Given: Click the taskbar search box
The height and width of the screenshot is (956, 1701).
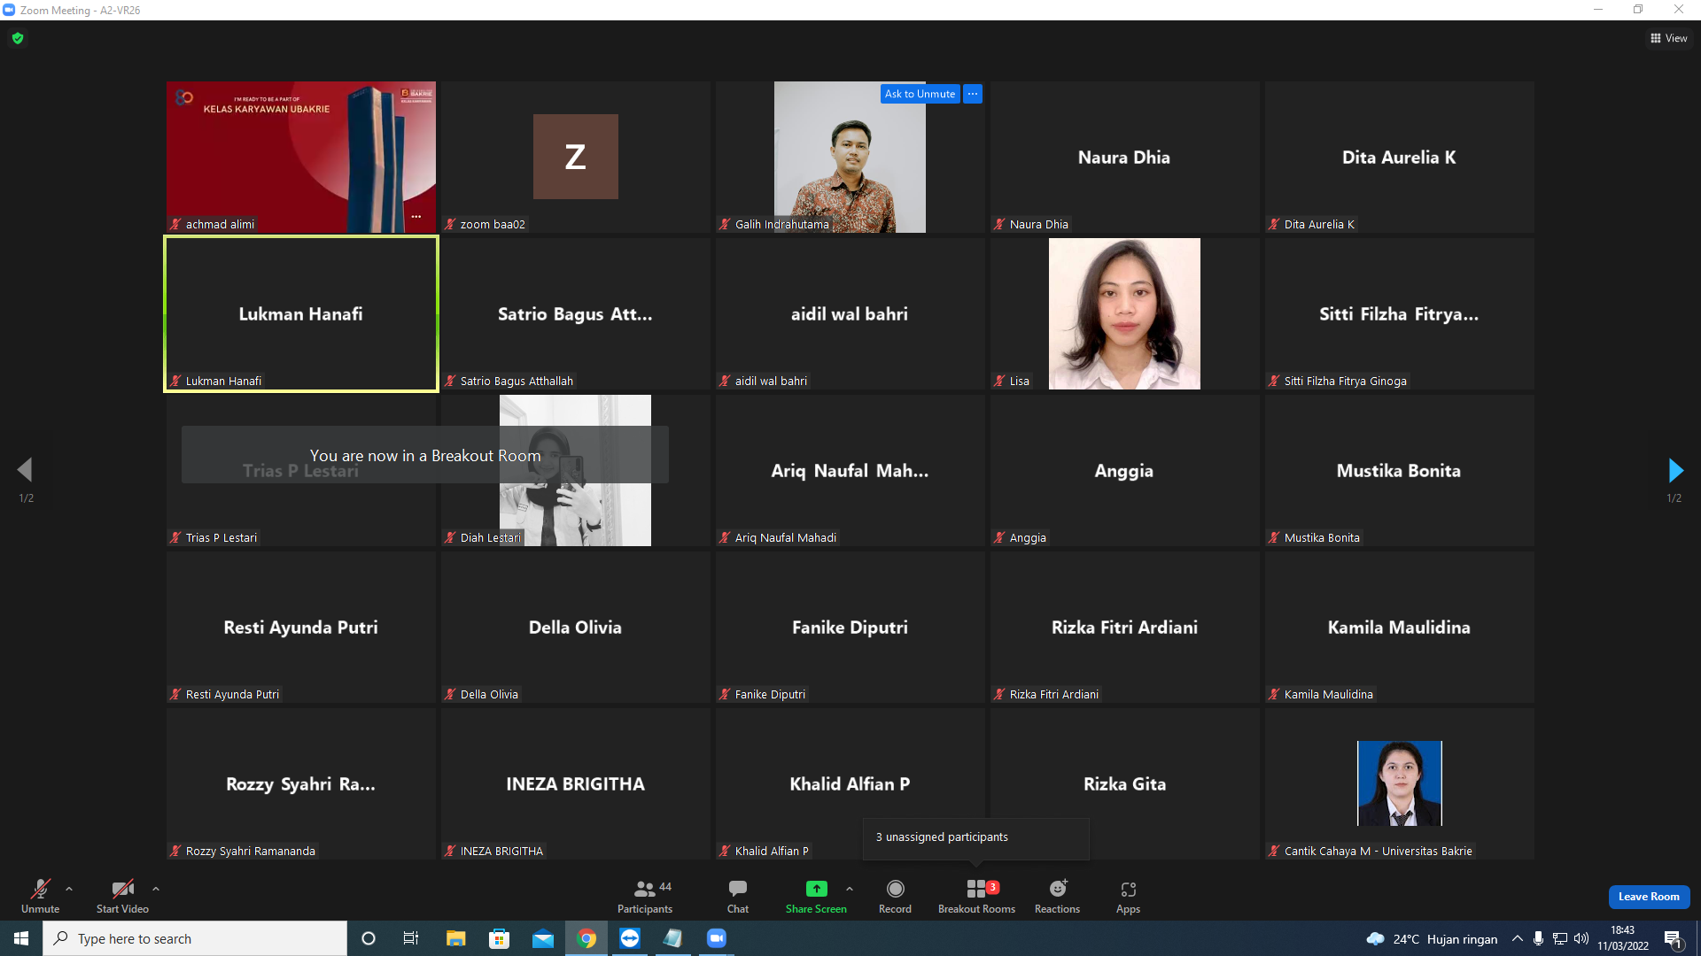Looking at the screenshot, I should [195, 938].
